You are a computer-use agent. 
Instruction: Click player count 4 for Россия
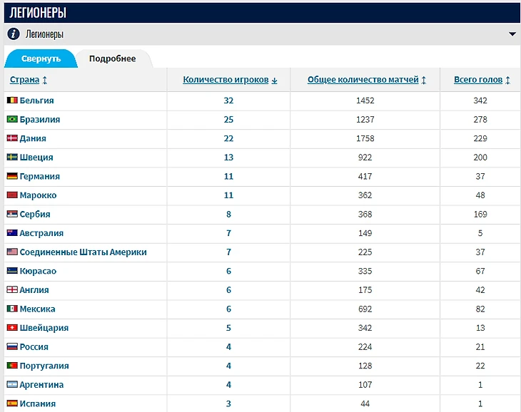228,347
